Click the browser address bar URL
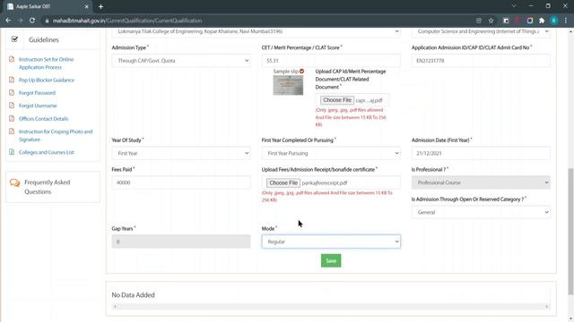The image size is (574, 322). click(127, 21)
